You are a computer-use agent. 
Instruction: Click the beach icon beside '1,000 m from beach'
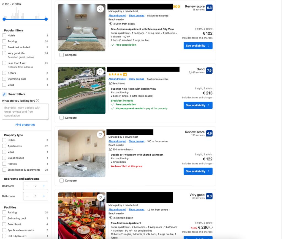click(x=110, y=24)
